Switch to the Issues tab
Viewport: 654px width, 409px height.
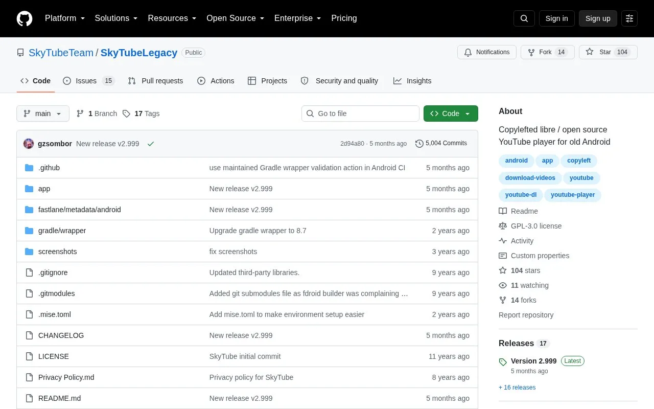tap(89, 81)
